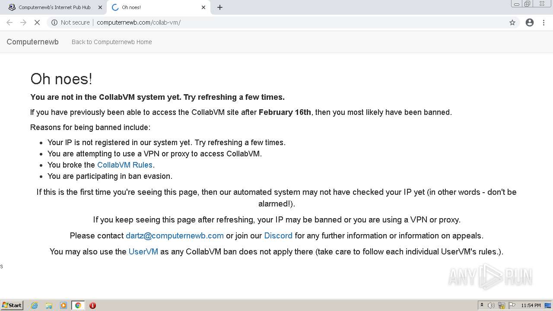The width and height of the screenshot is (553, 311).
Task: Go Back to Computernewb Home
Action: point(112,42)
